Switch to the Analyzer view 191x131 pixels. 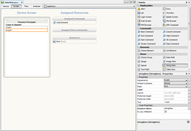pos(37,6)
